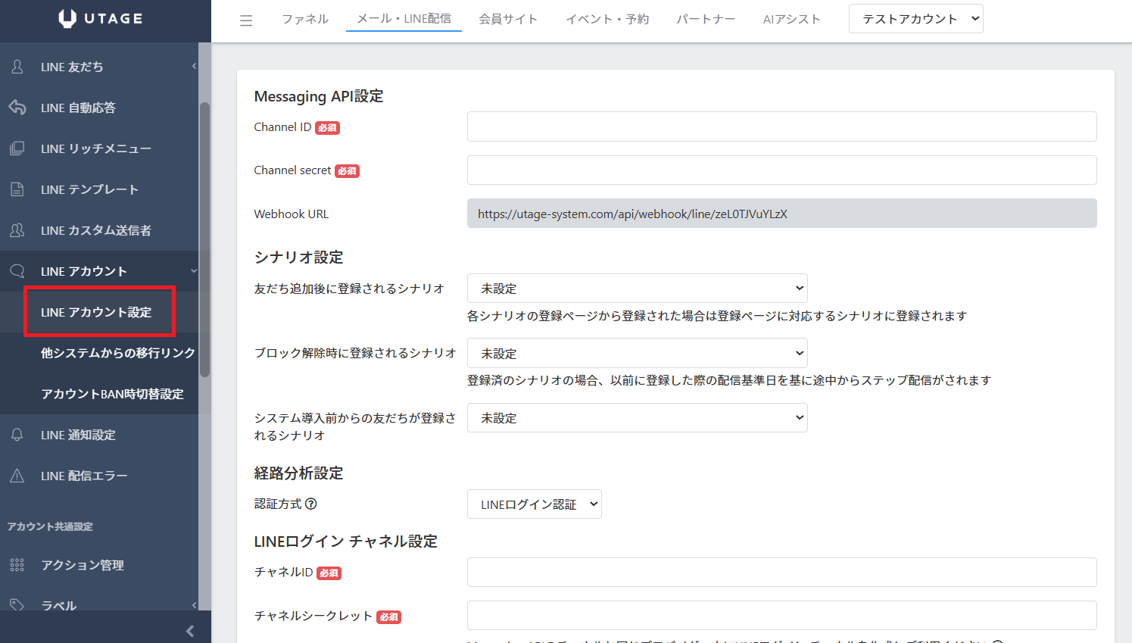Click the Channel ID input field
Viewport: 1132px width, 643px height.
pyautogui.click(x=781, y=126)
